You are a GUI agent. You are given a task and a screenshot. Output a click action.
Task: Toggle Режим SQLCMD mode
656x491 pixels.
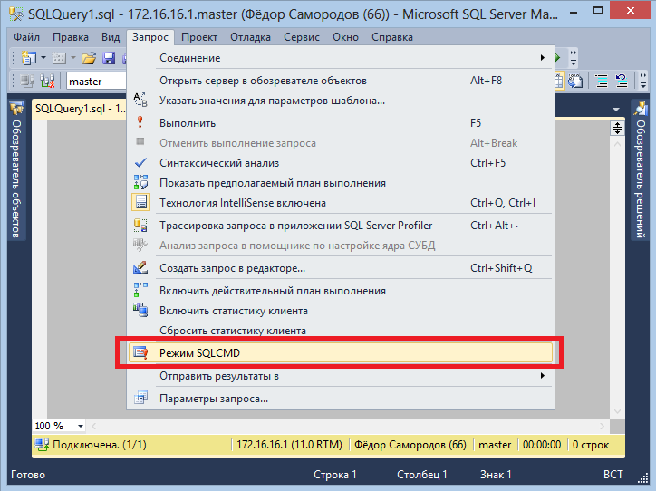click(x=341, y=353)
